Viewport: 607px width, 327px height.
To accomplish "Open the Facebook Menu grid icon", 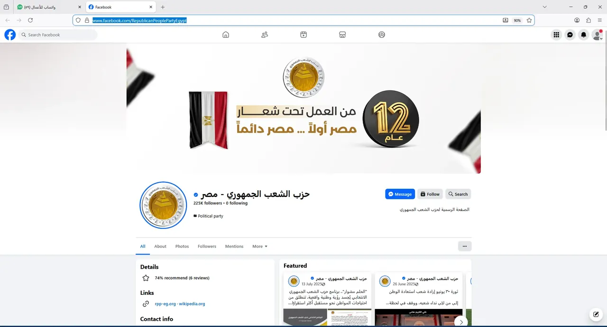I will [x=556, y=35].
